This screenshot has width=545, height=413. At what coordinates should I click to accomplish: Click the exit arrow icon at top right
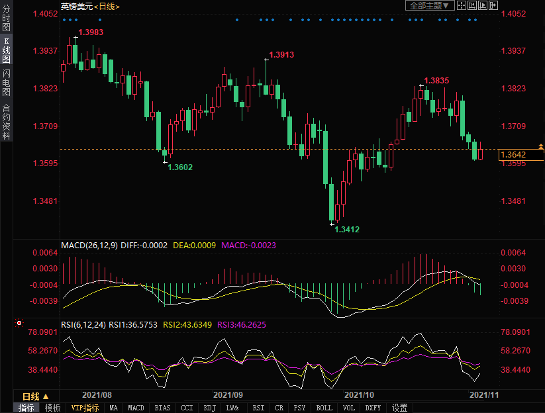[x=493, y=5]
